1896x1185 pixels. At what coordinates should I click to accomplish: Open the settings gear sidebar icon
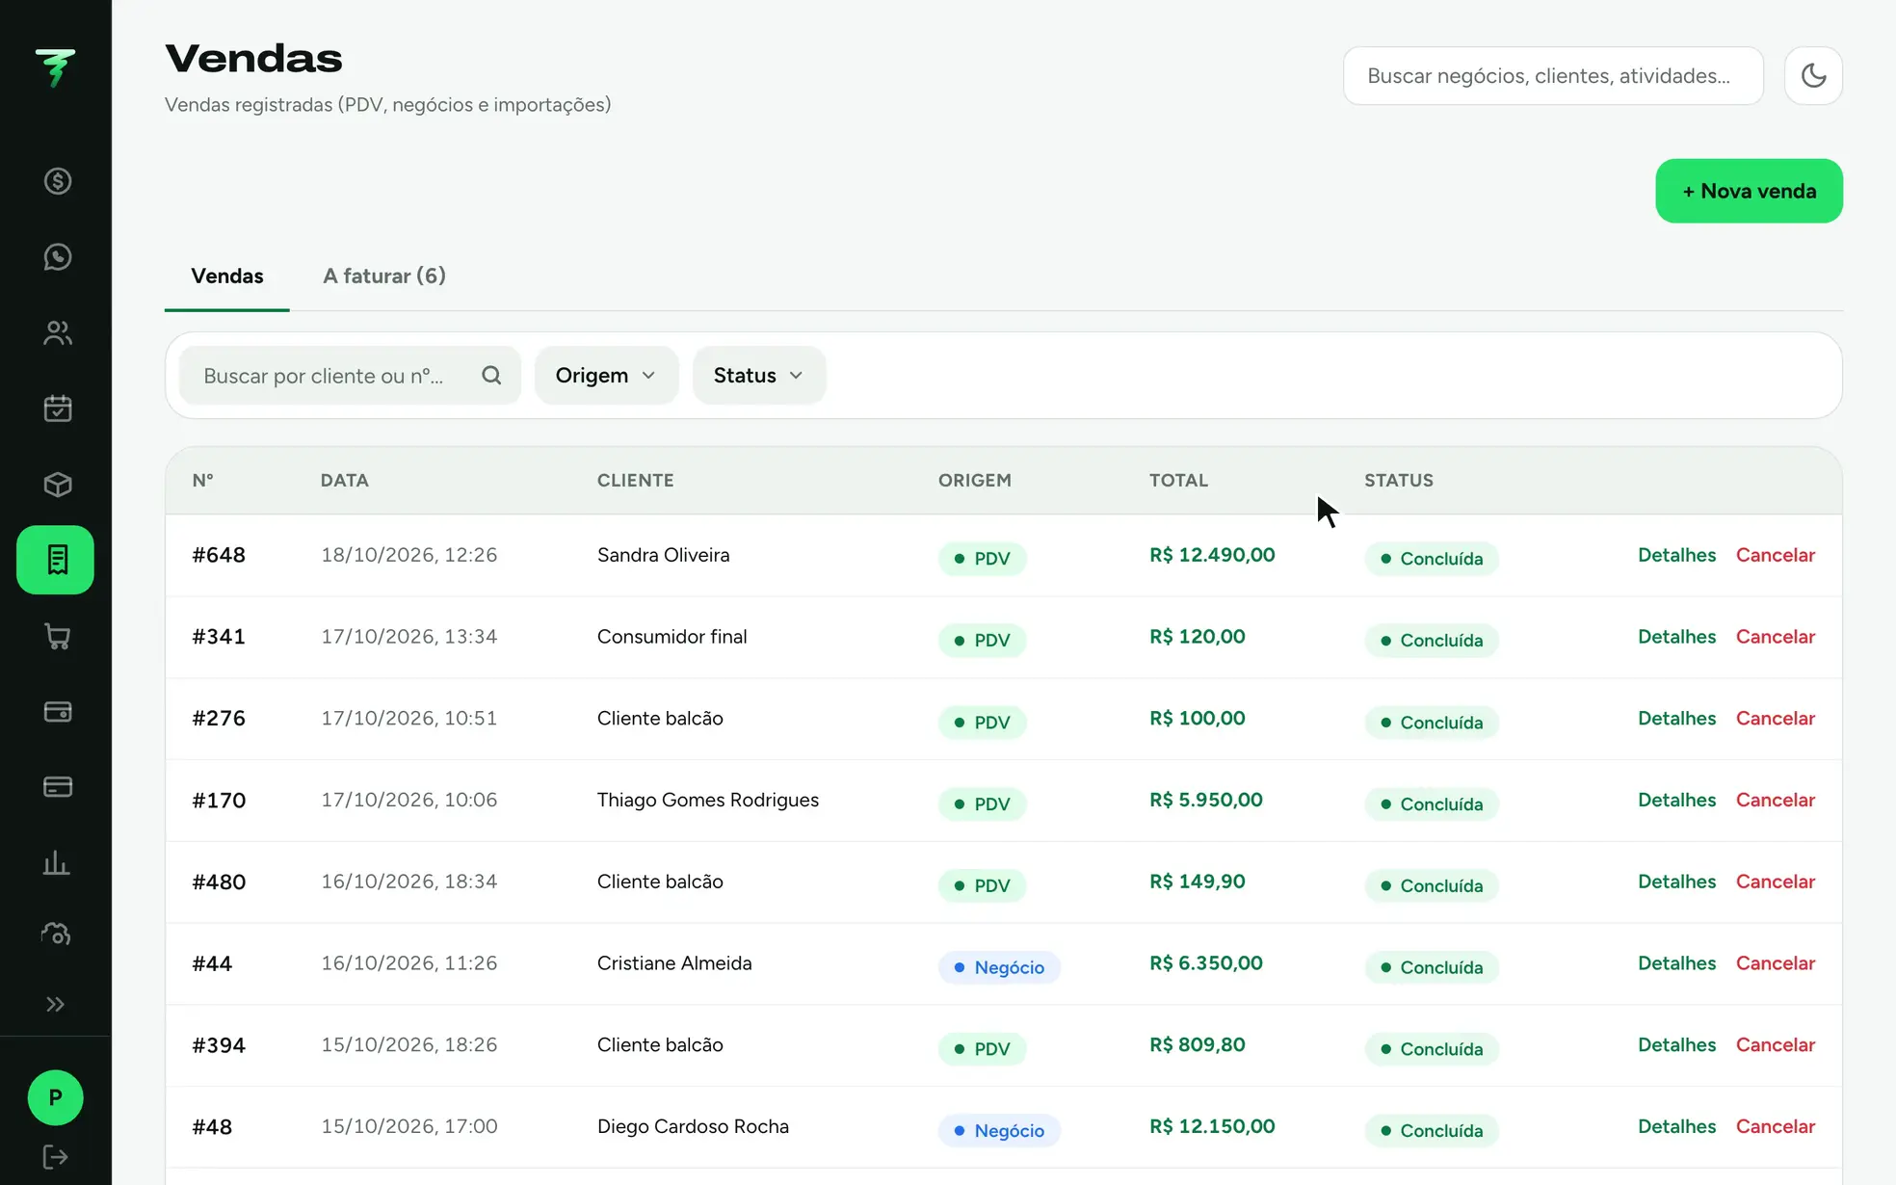point(57,934)
